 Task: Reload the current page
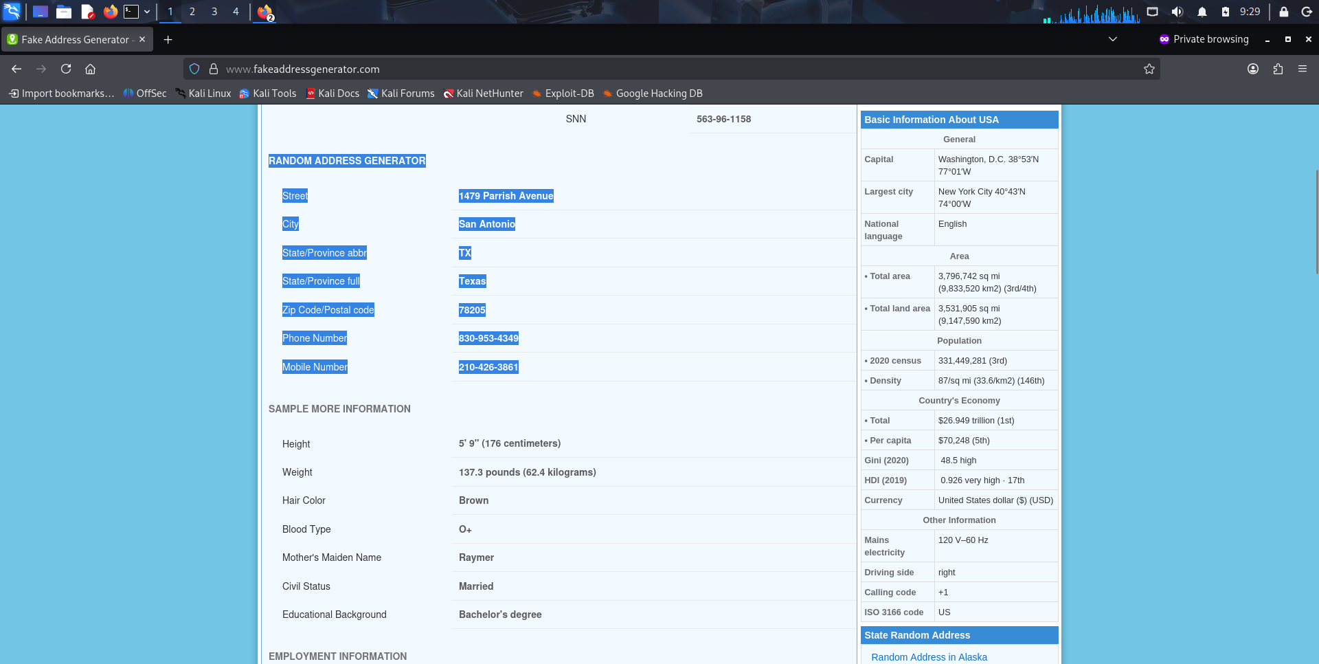(66, 69)
